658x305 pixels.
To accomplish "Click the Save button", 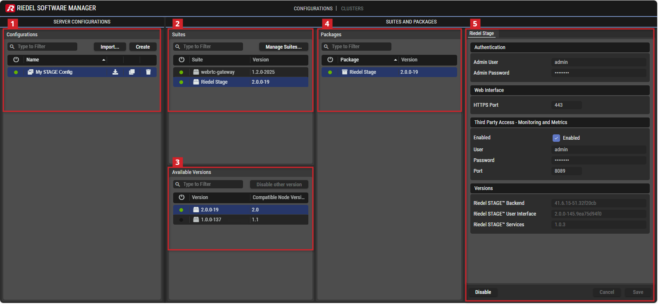I will coord(638,292).
